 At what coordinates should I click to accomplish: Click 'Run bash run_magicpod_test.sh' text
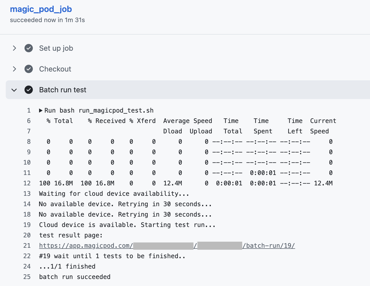[99, 110]
